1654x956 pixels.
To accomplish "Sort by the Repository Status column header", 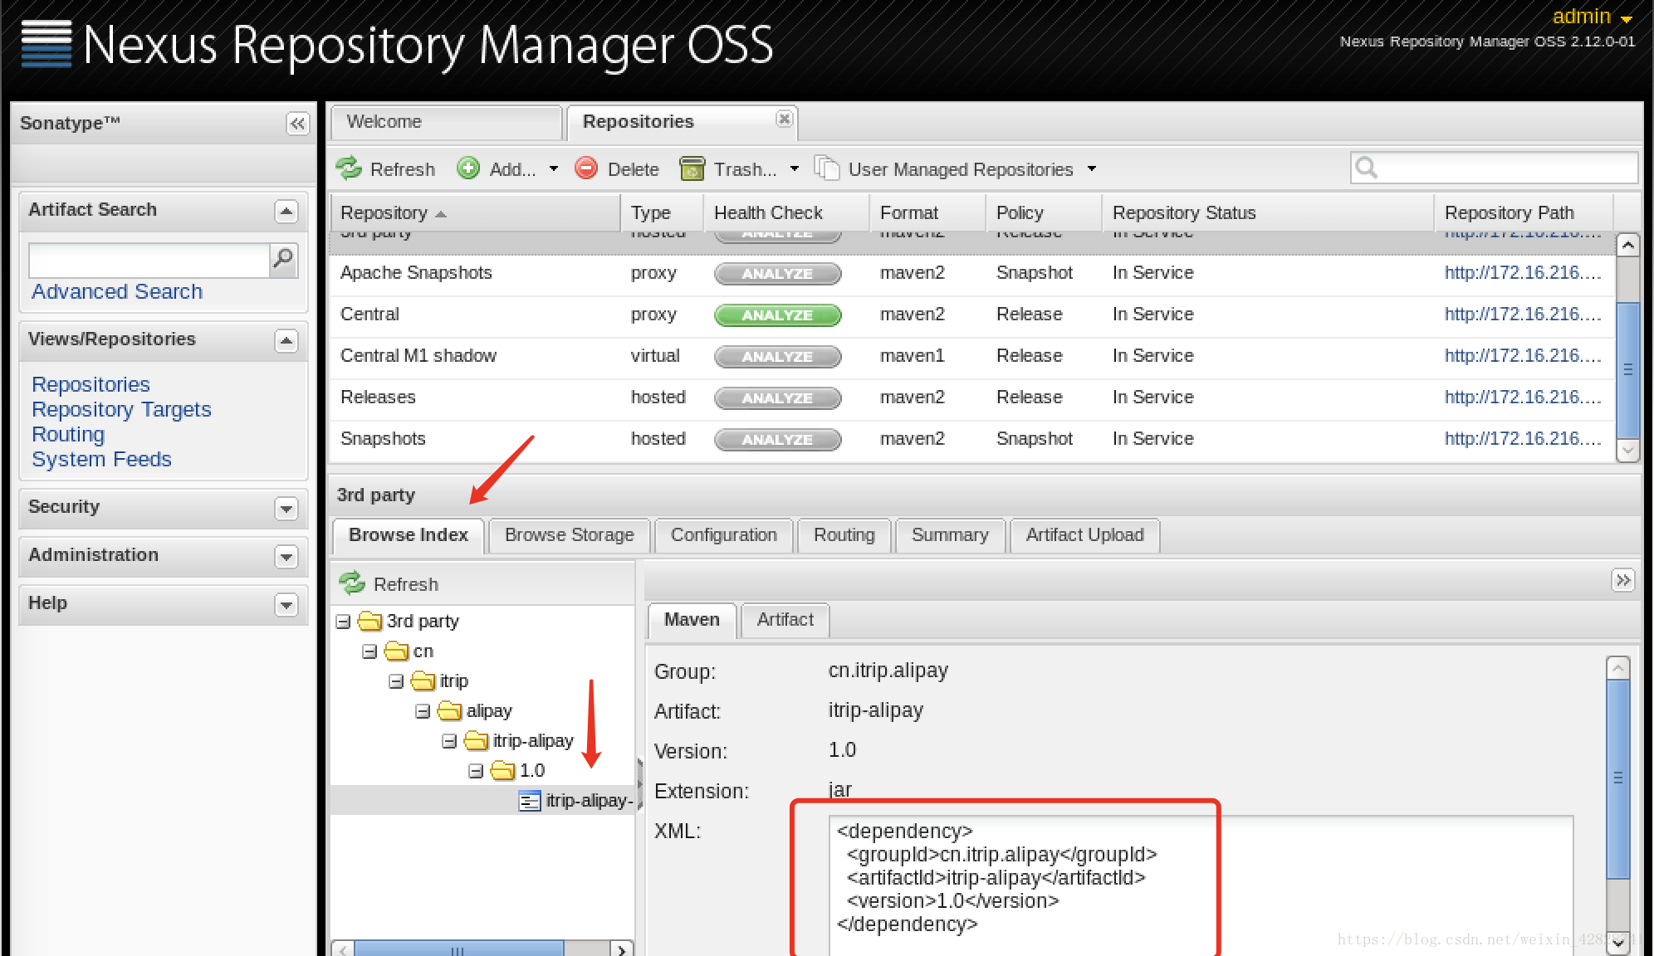I will coord(1267,213).
